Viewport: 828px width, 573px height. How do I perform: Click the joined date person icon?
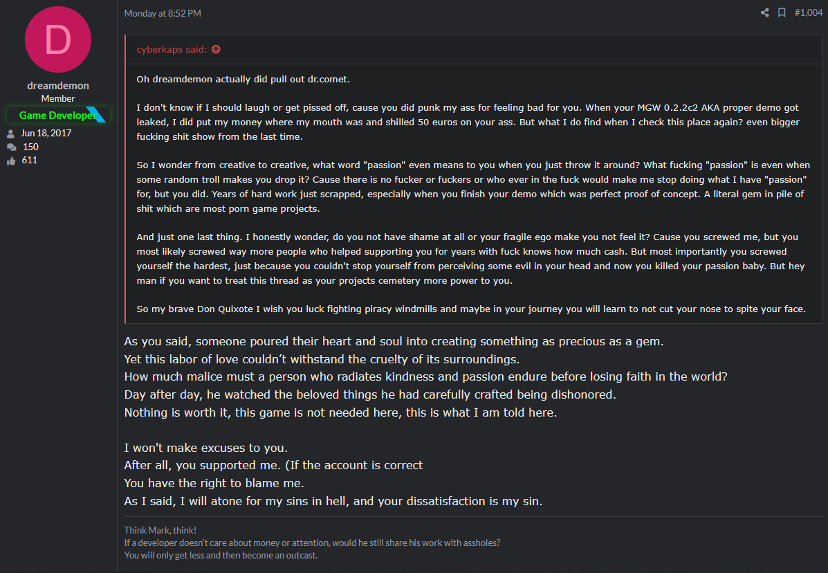tap(10, 134)
